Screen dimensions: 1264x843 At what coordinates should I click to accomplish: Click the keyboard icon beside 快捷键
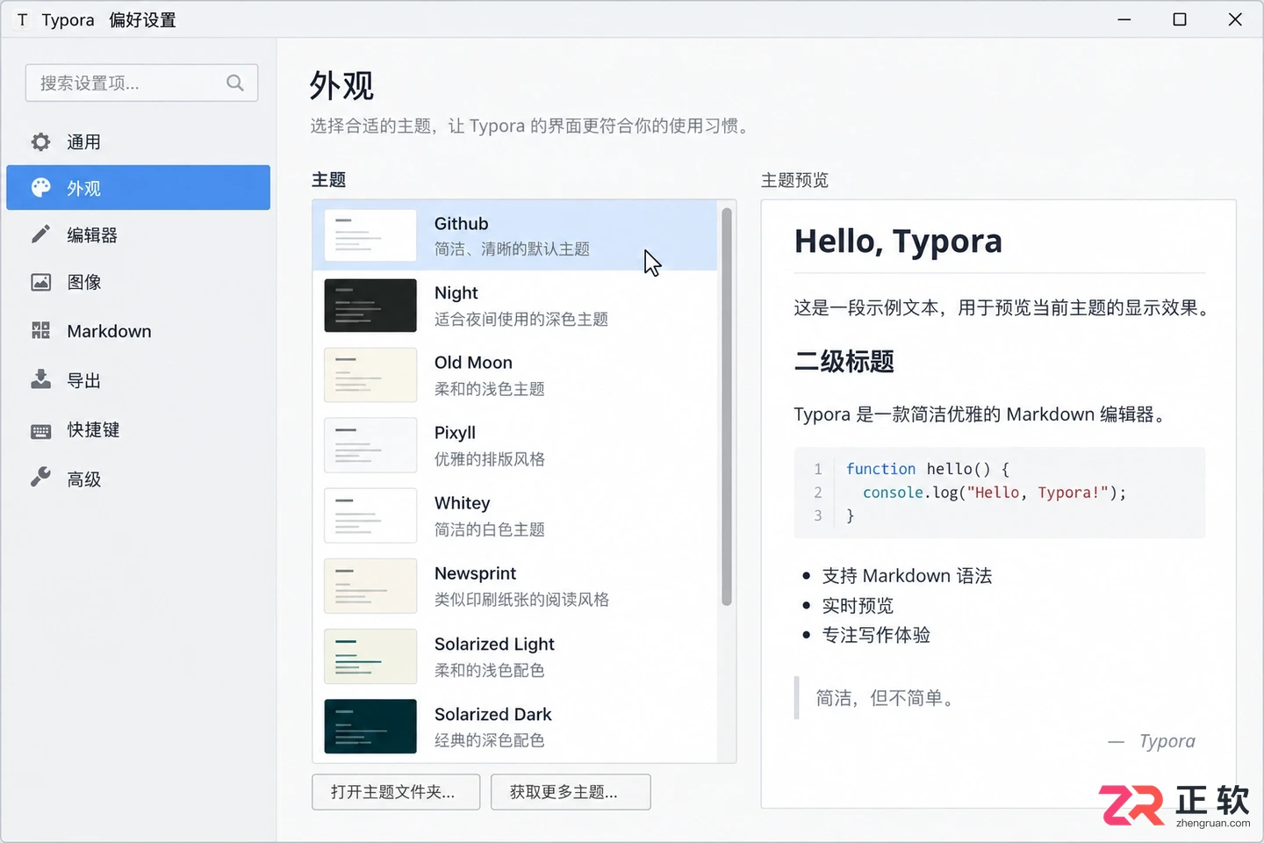pos(40,430)
